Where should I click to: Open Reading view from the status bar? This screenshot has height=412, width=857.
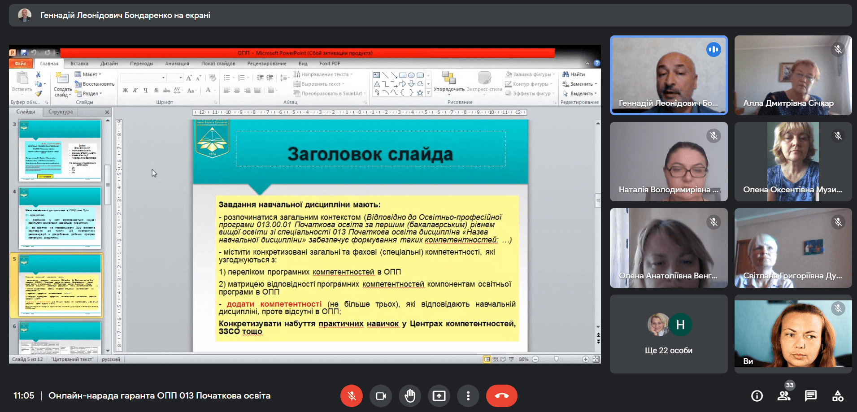click(502, 359)
